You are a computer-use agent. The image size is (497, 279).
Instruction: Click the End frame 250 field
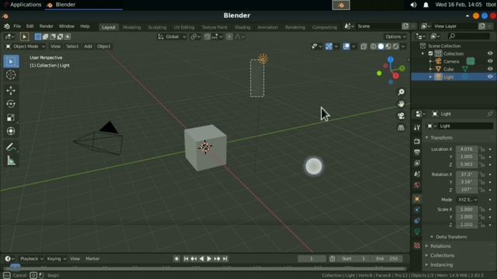[x=387, y=259]
